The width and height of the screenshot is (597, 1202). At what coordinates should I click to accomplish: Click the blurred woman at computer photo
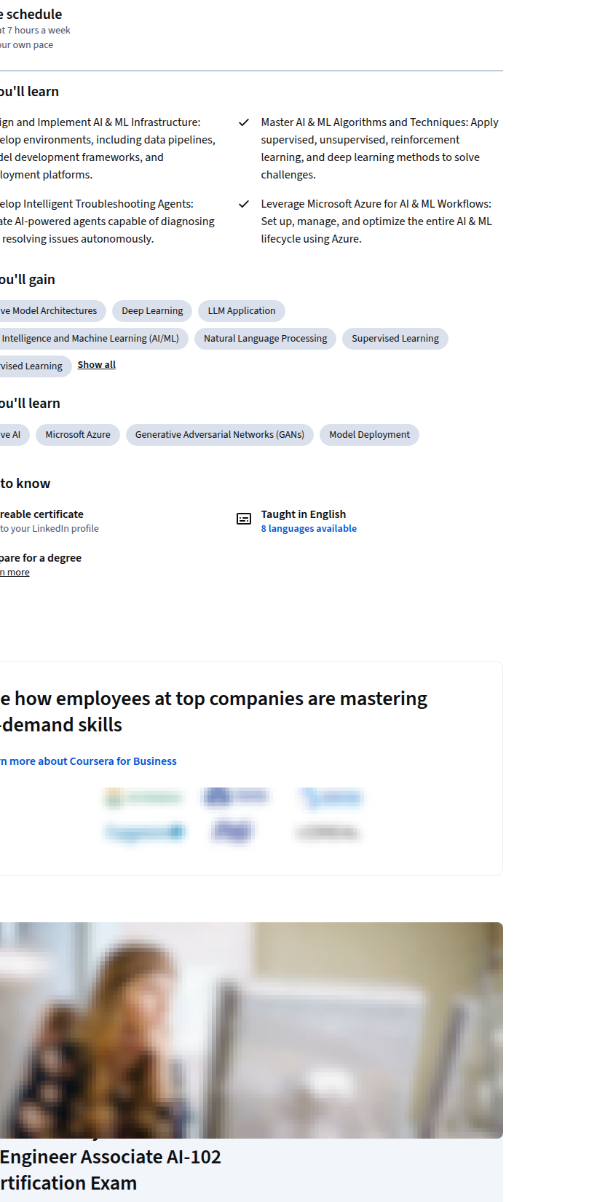[251, 1030]
